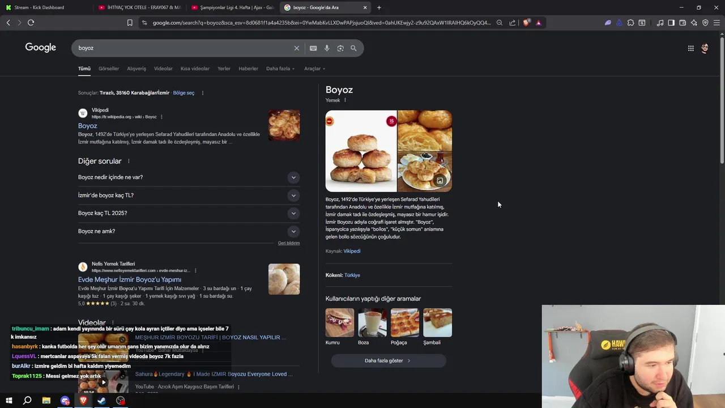Switch to Stream - Kick Dashboard browser tab
This screenshot has height=408, width=725.
(x=45, y=7)
